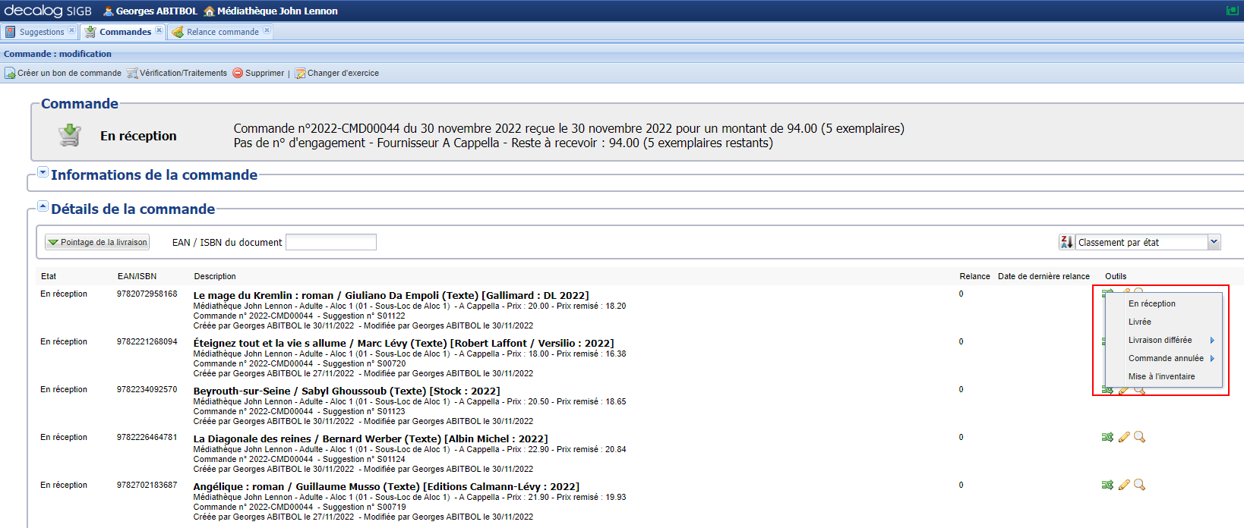
Task: Click the house icon beside Médiathèque John Lennon
Action: click(x=210, y=11)
